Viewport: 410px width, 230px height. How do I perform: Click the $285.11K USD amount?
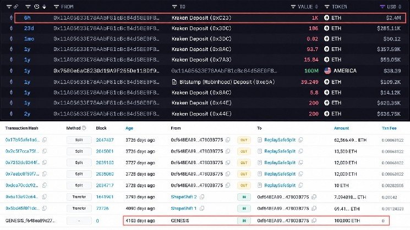389,28
